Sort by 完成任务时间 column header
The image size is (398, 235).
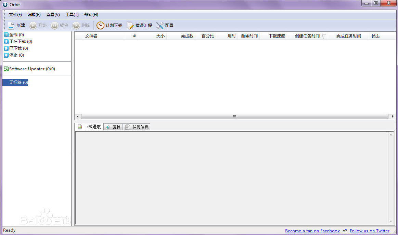pos(348,36)
